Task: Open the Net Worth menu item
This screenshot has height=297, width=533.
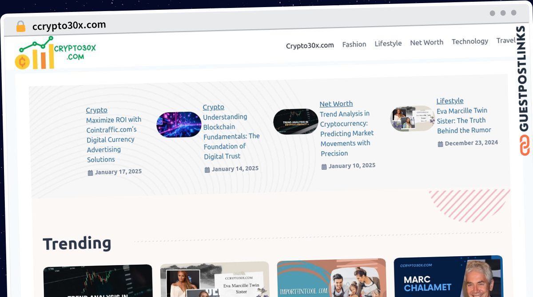Action: (427, 43)
